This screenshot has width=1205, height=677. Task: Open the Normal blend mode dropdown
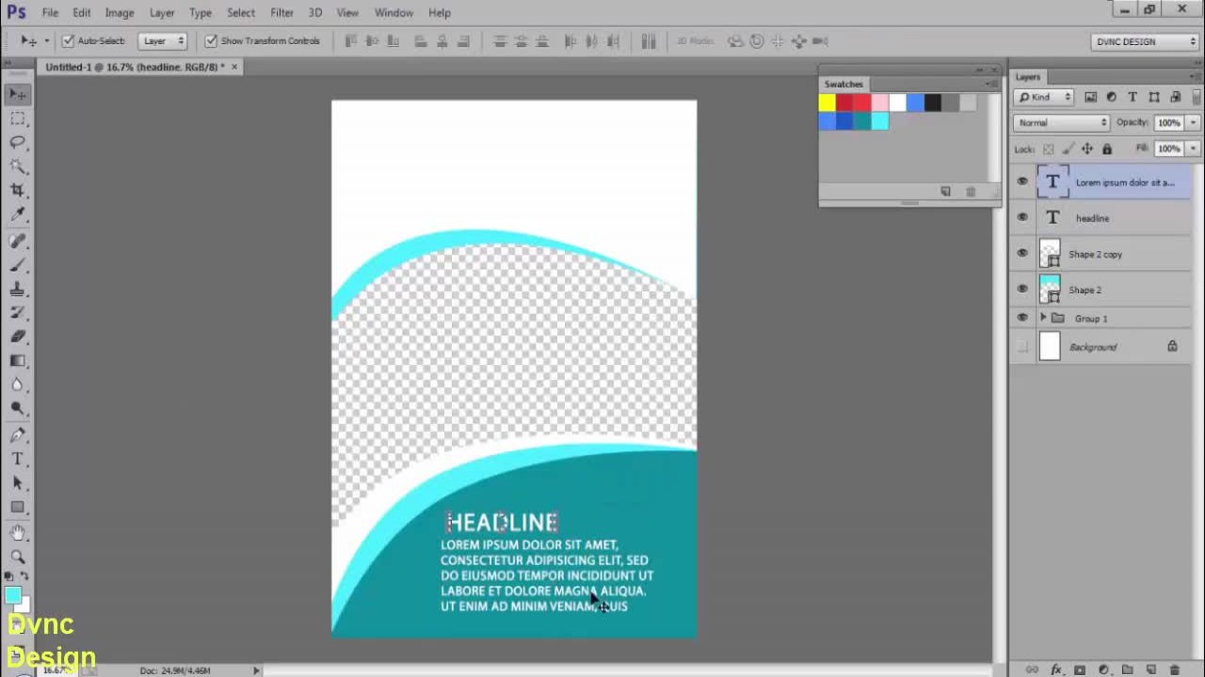pyautogui.click(x=1062, y=122)
